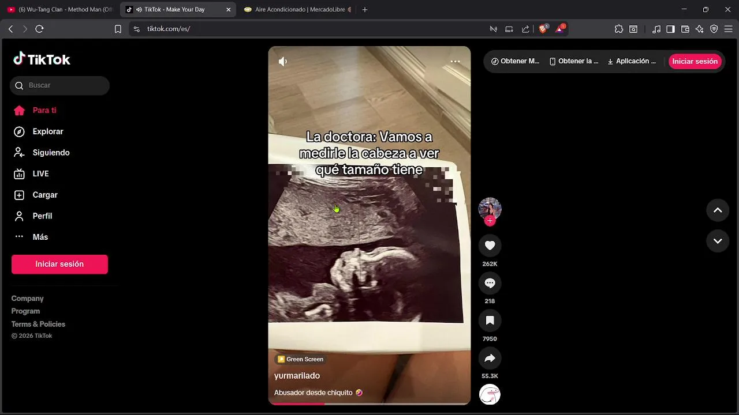Click the search tabs icon in toolbar
739x415 pixels.
633,29
